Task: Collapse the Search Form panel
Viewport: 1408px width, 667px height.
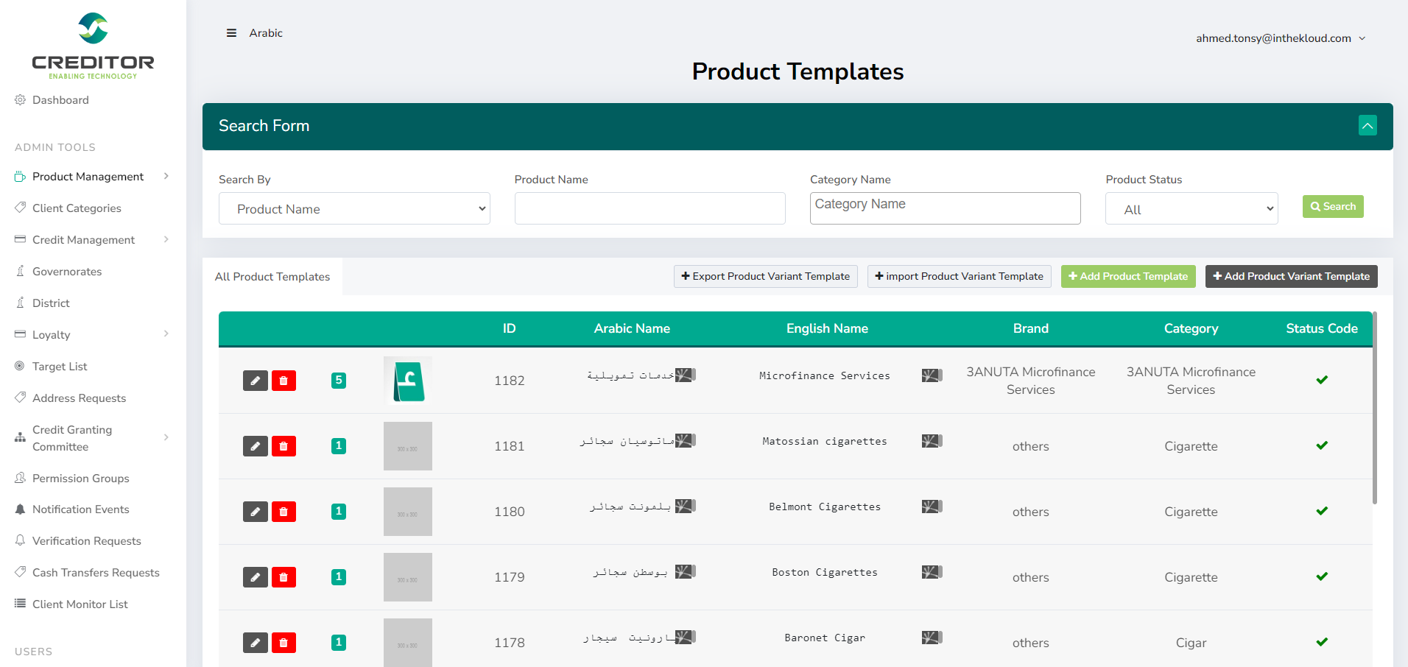Action: point(1367,126)
